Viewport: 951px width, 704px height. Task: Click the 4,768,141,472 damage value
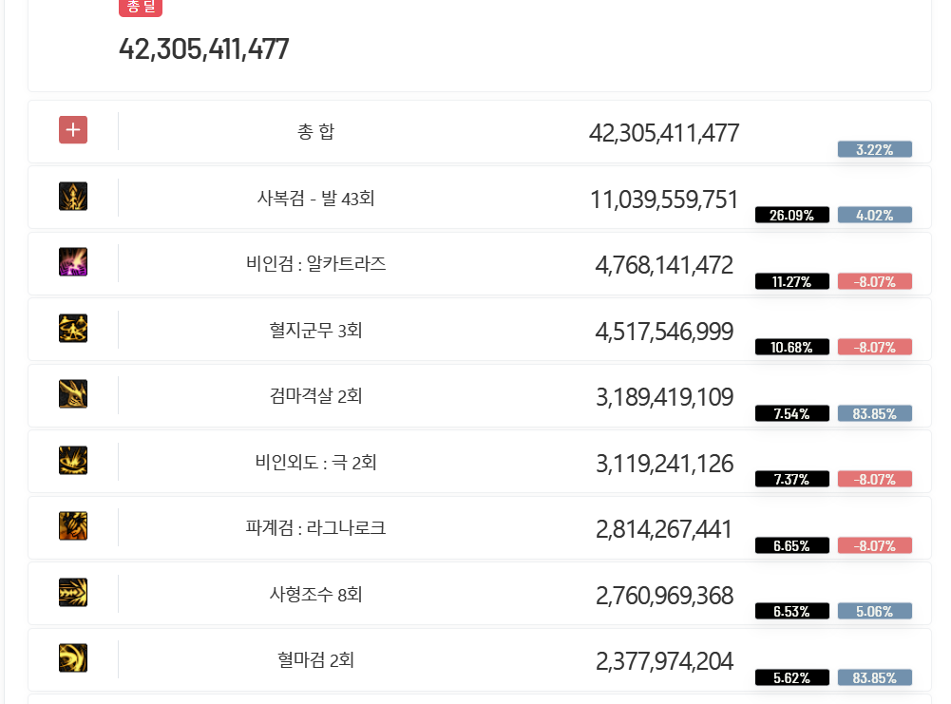(664, 265)
